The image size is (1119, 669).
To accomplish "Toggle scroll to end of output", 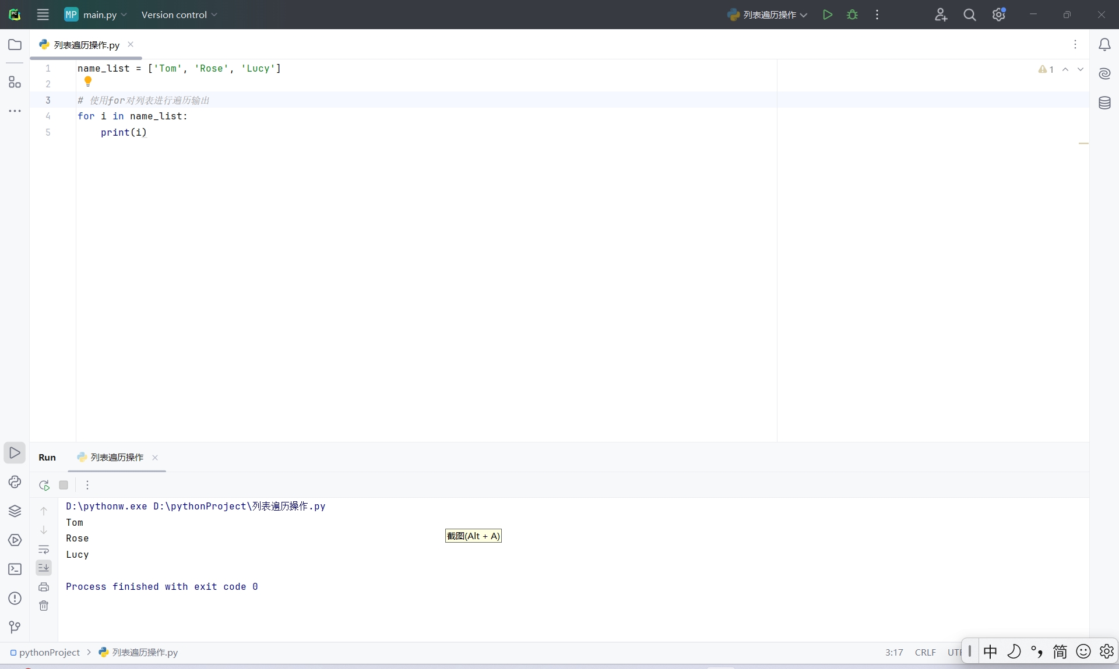I will pos(44,568).
